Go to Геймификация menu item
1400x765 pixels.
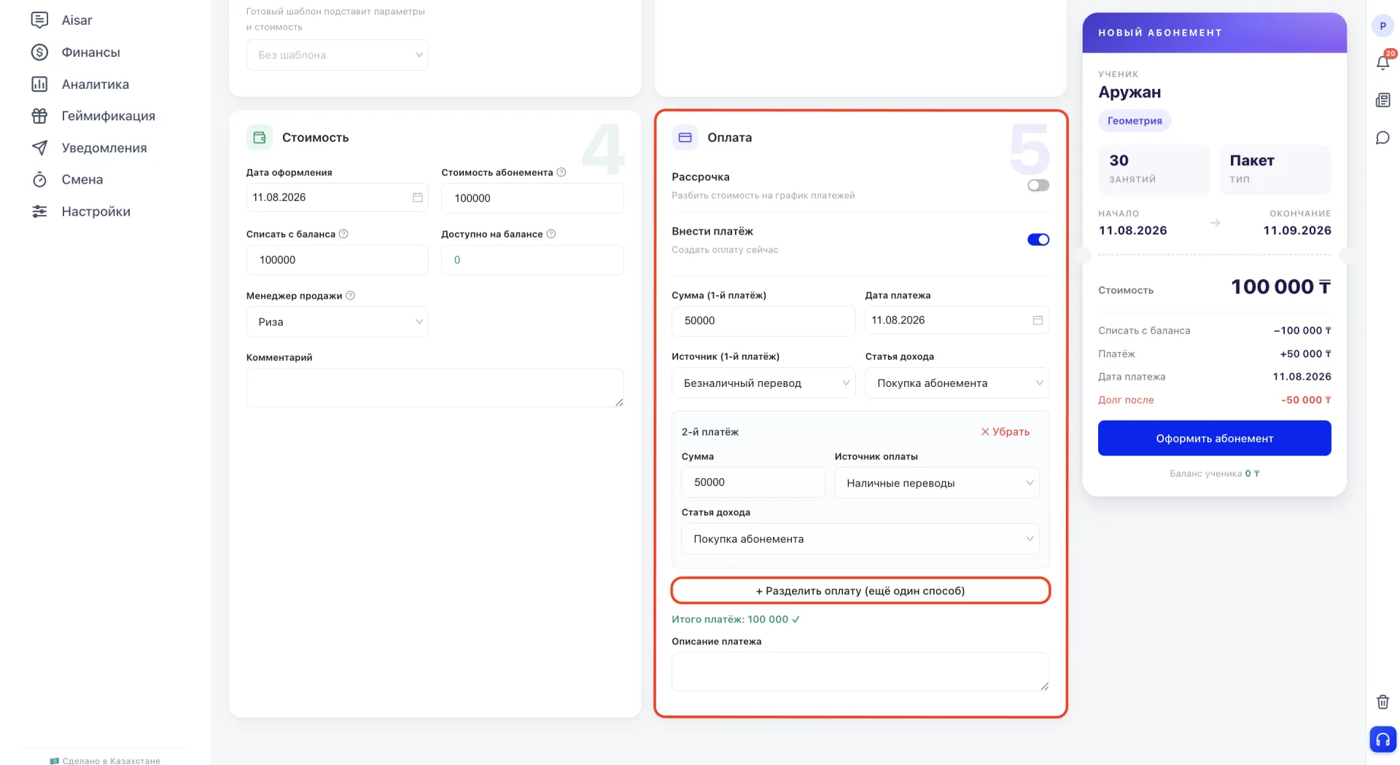pos(109,116)
